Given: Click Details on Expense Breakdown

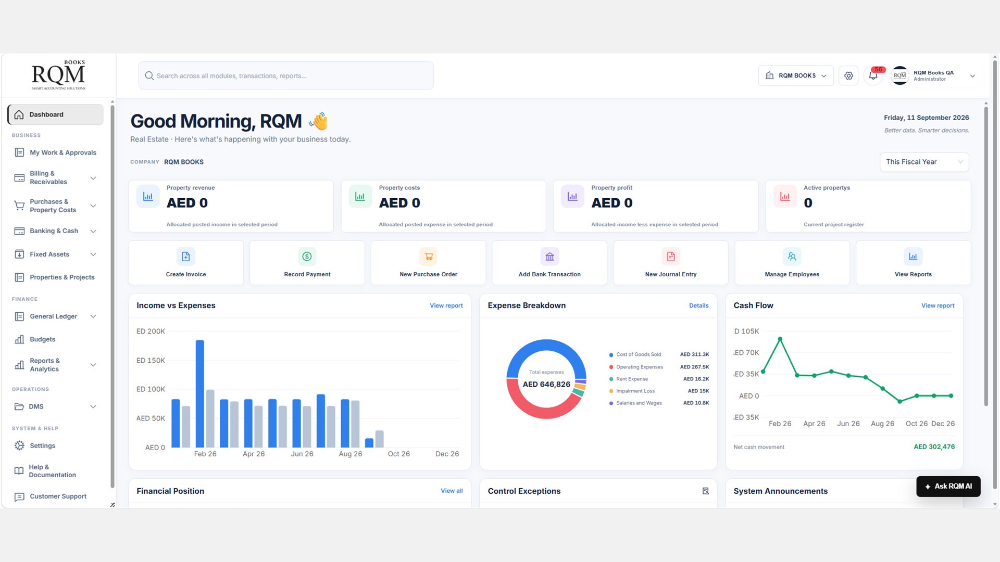Looking at the screenshot, I should 698,306.
